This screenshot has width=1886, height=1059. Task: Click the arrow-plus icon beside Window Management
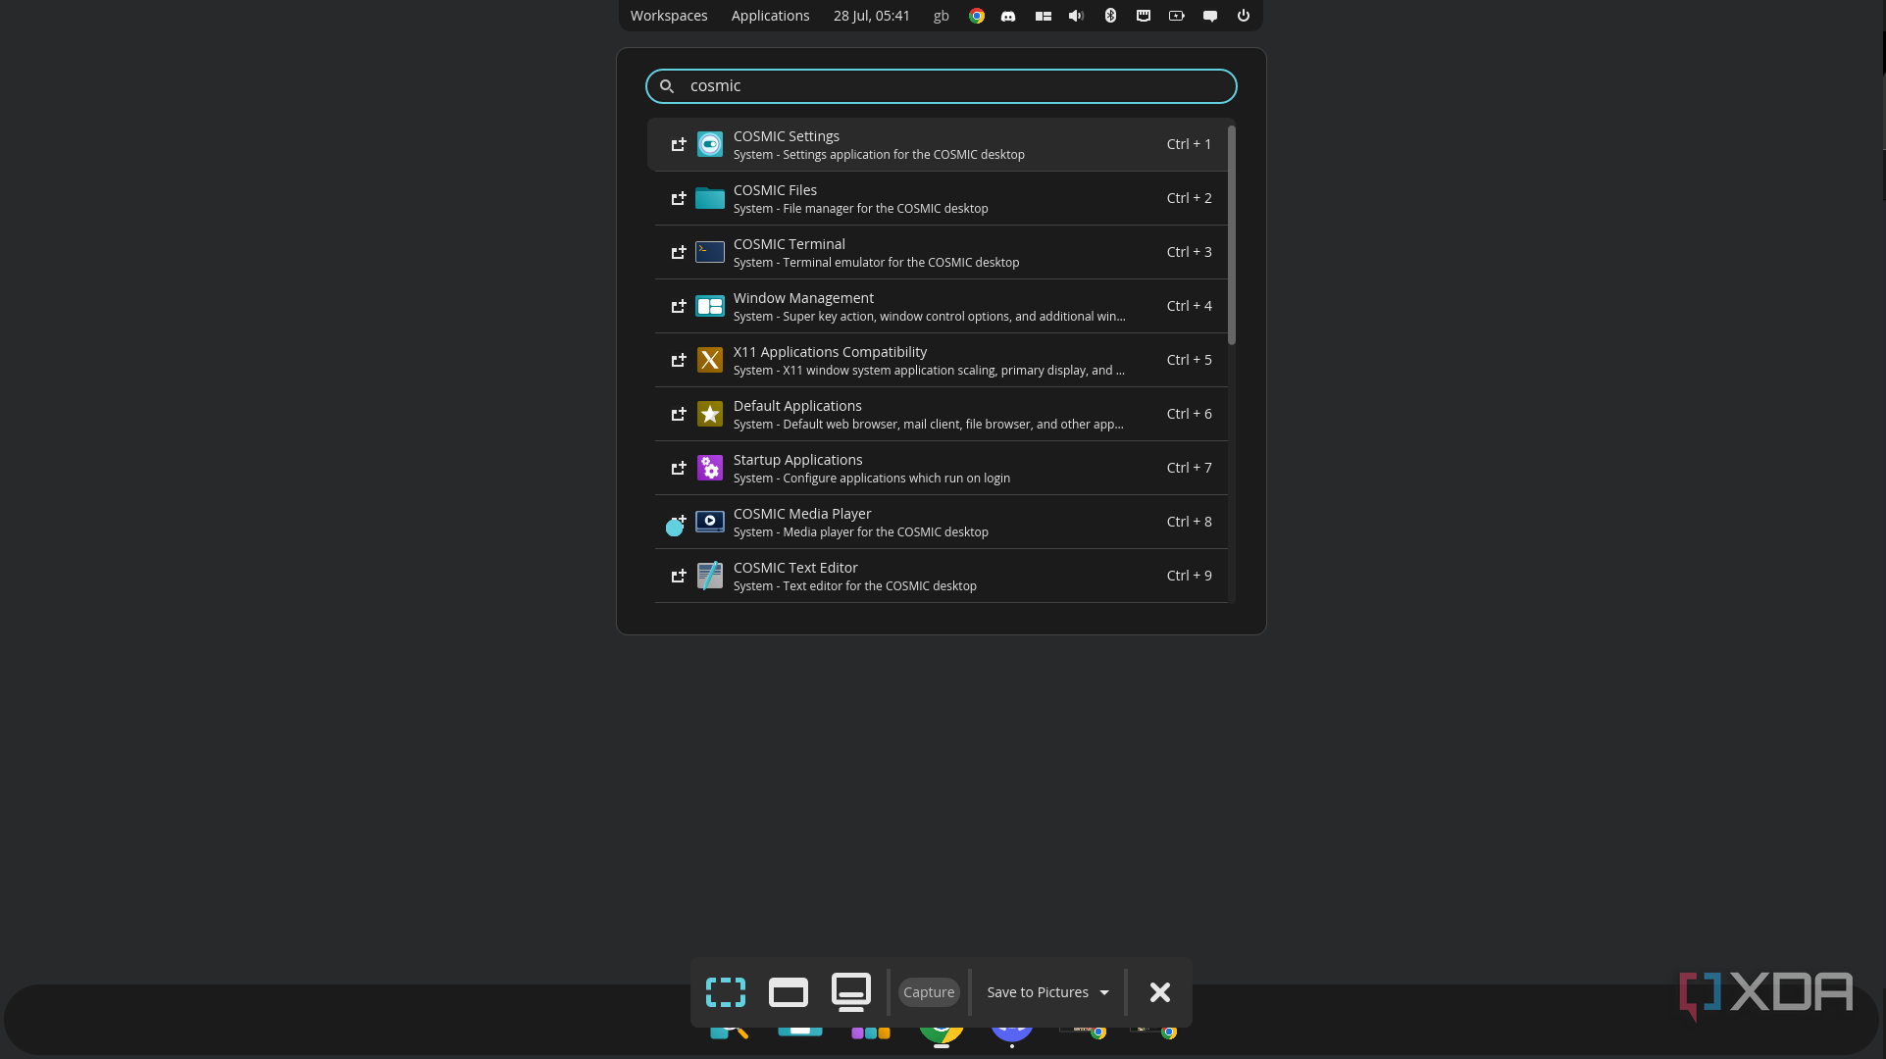tap(678, 306)
